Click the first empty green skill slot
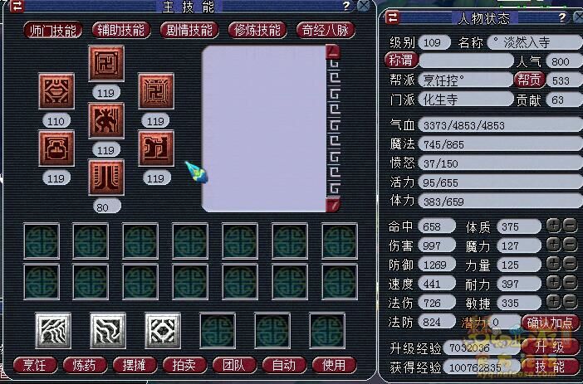 (x=42, y=241)
